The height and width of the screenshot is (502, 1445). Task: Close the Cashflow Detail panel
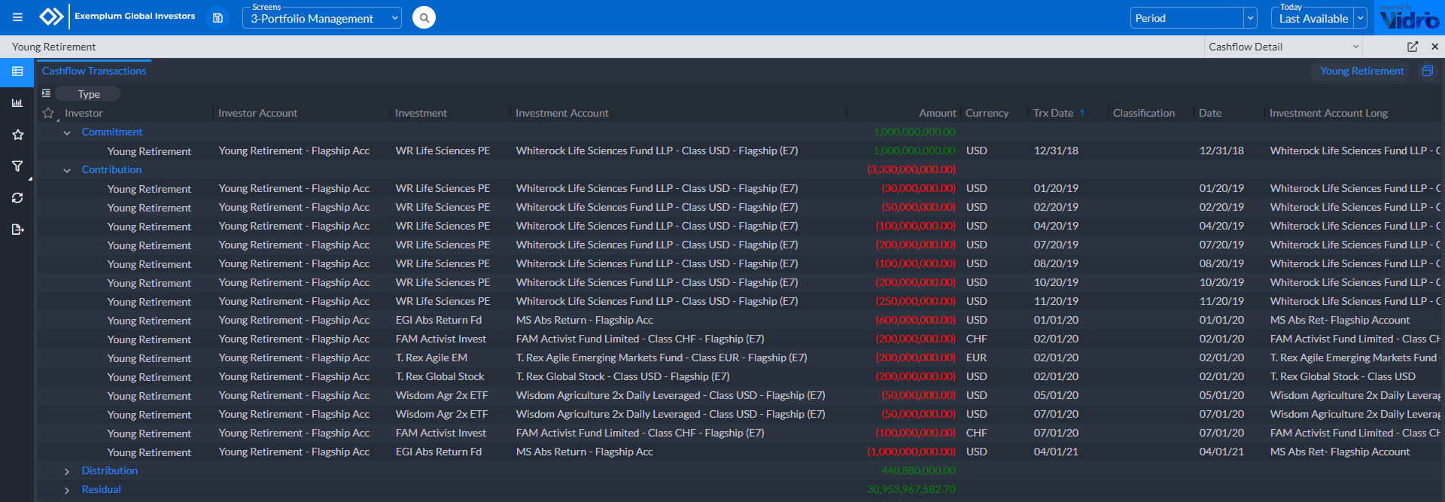[x=1434, y=47]
